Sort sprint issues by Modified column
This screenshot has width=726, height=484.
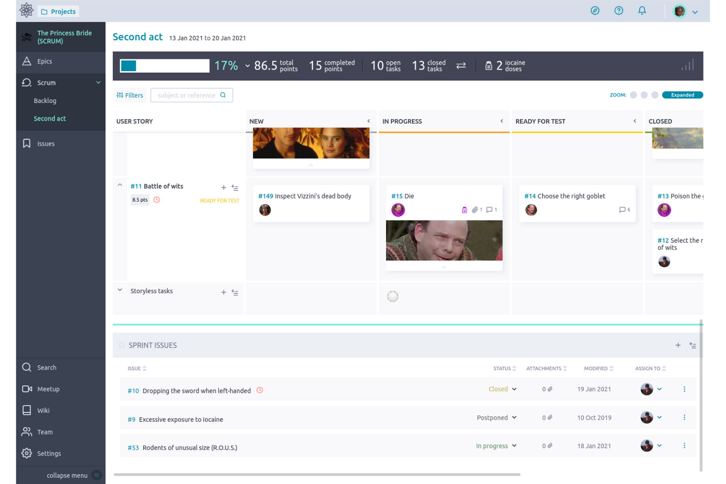pos(598,369)
